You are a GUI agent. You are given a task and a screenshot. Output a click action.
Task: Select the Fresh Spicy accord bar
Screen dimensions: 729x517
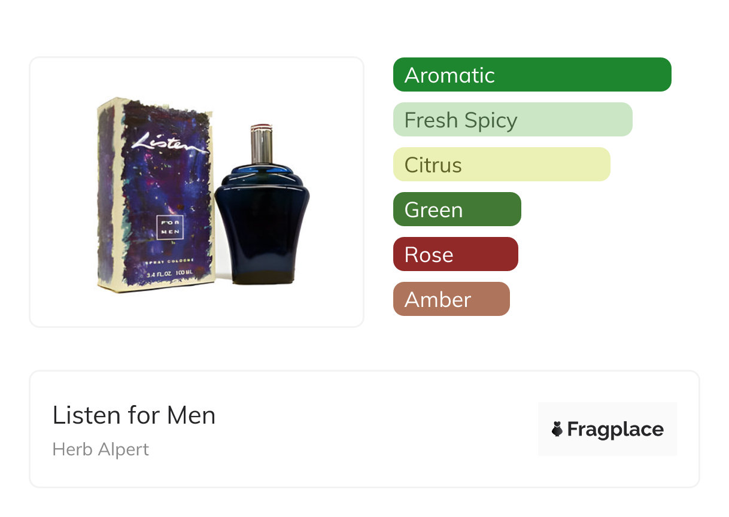(x=512, y=120)
